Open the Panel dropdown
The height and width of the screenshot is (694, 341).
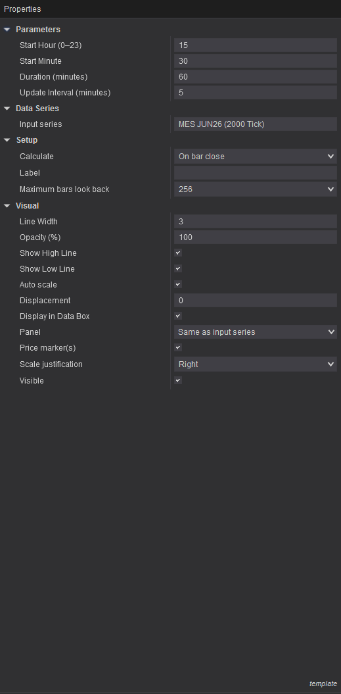(256, 332)
